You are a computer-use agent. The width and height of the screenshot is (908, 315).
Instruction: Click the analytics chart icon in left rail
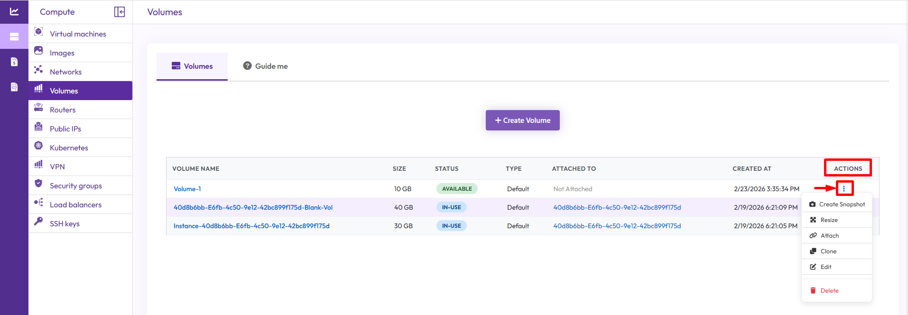point(14,11)
